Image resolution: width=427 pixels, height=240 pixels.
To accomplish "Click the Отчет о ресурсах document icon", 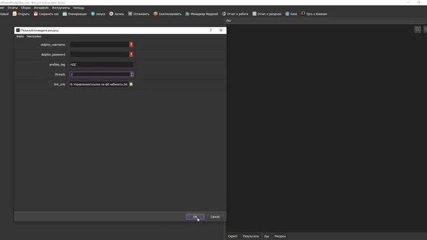I will click(x=254, y=13).
